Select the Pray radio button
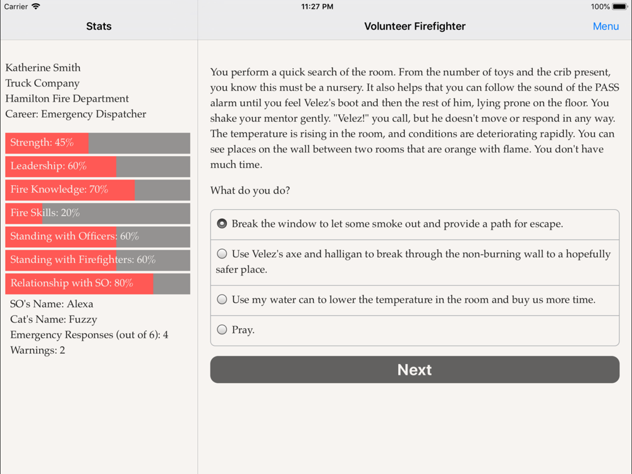 point(222,330)
